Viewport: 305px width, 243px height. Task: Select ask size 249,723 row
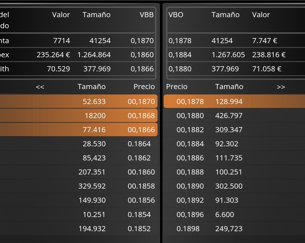click(229, 229)
